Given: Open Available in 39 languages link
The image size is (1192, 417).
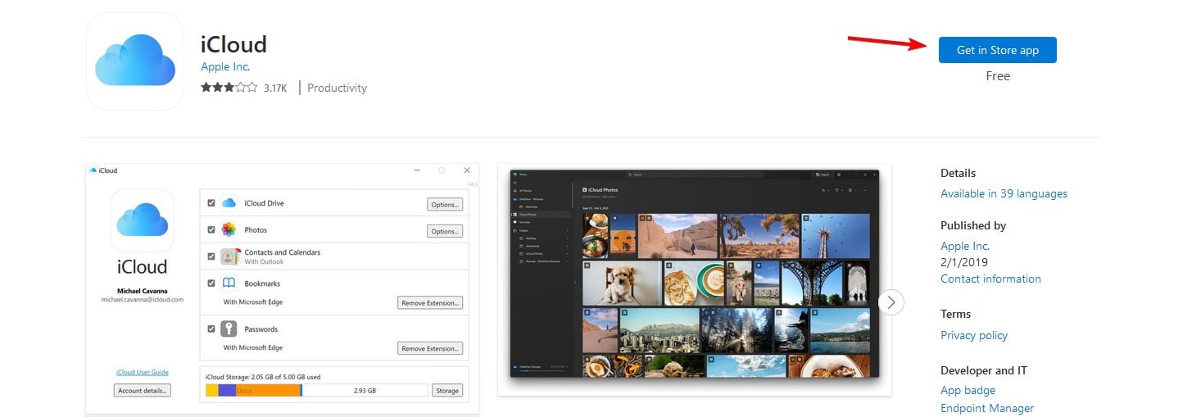Looking at the screenshot, I should coord(1004,194).
